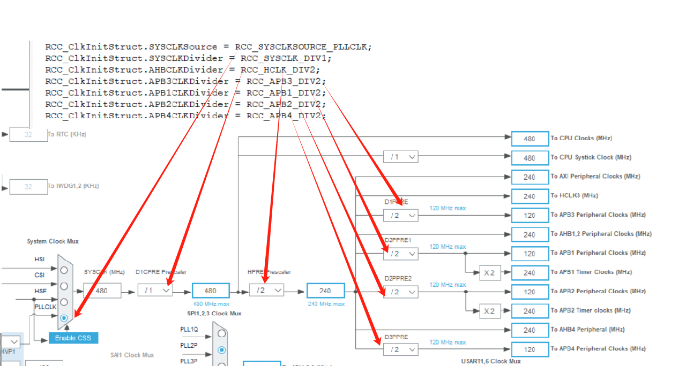The width and height of the screenshot is (686, 366).
Task: Open the D2PPRE2 divider dropdown
Action: [x=401, y=292]
